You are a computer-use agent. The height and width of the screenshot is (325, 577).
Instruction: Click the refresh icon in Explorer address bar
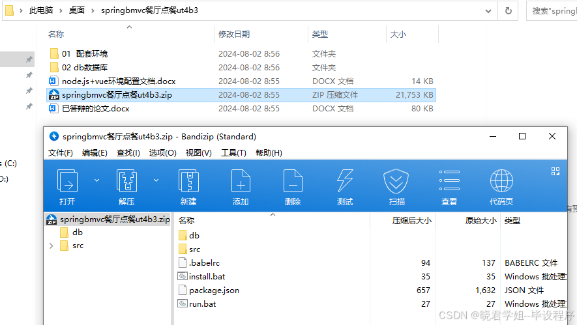[508, 10]
